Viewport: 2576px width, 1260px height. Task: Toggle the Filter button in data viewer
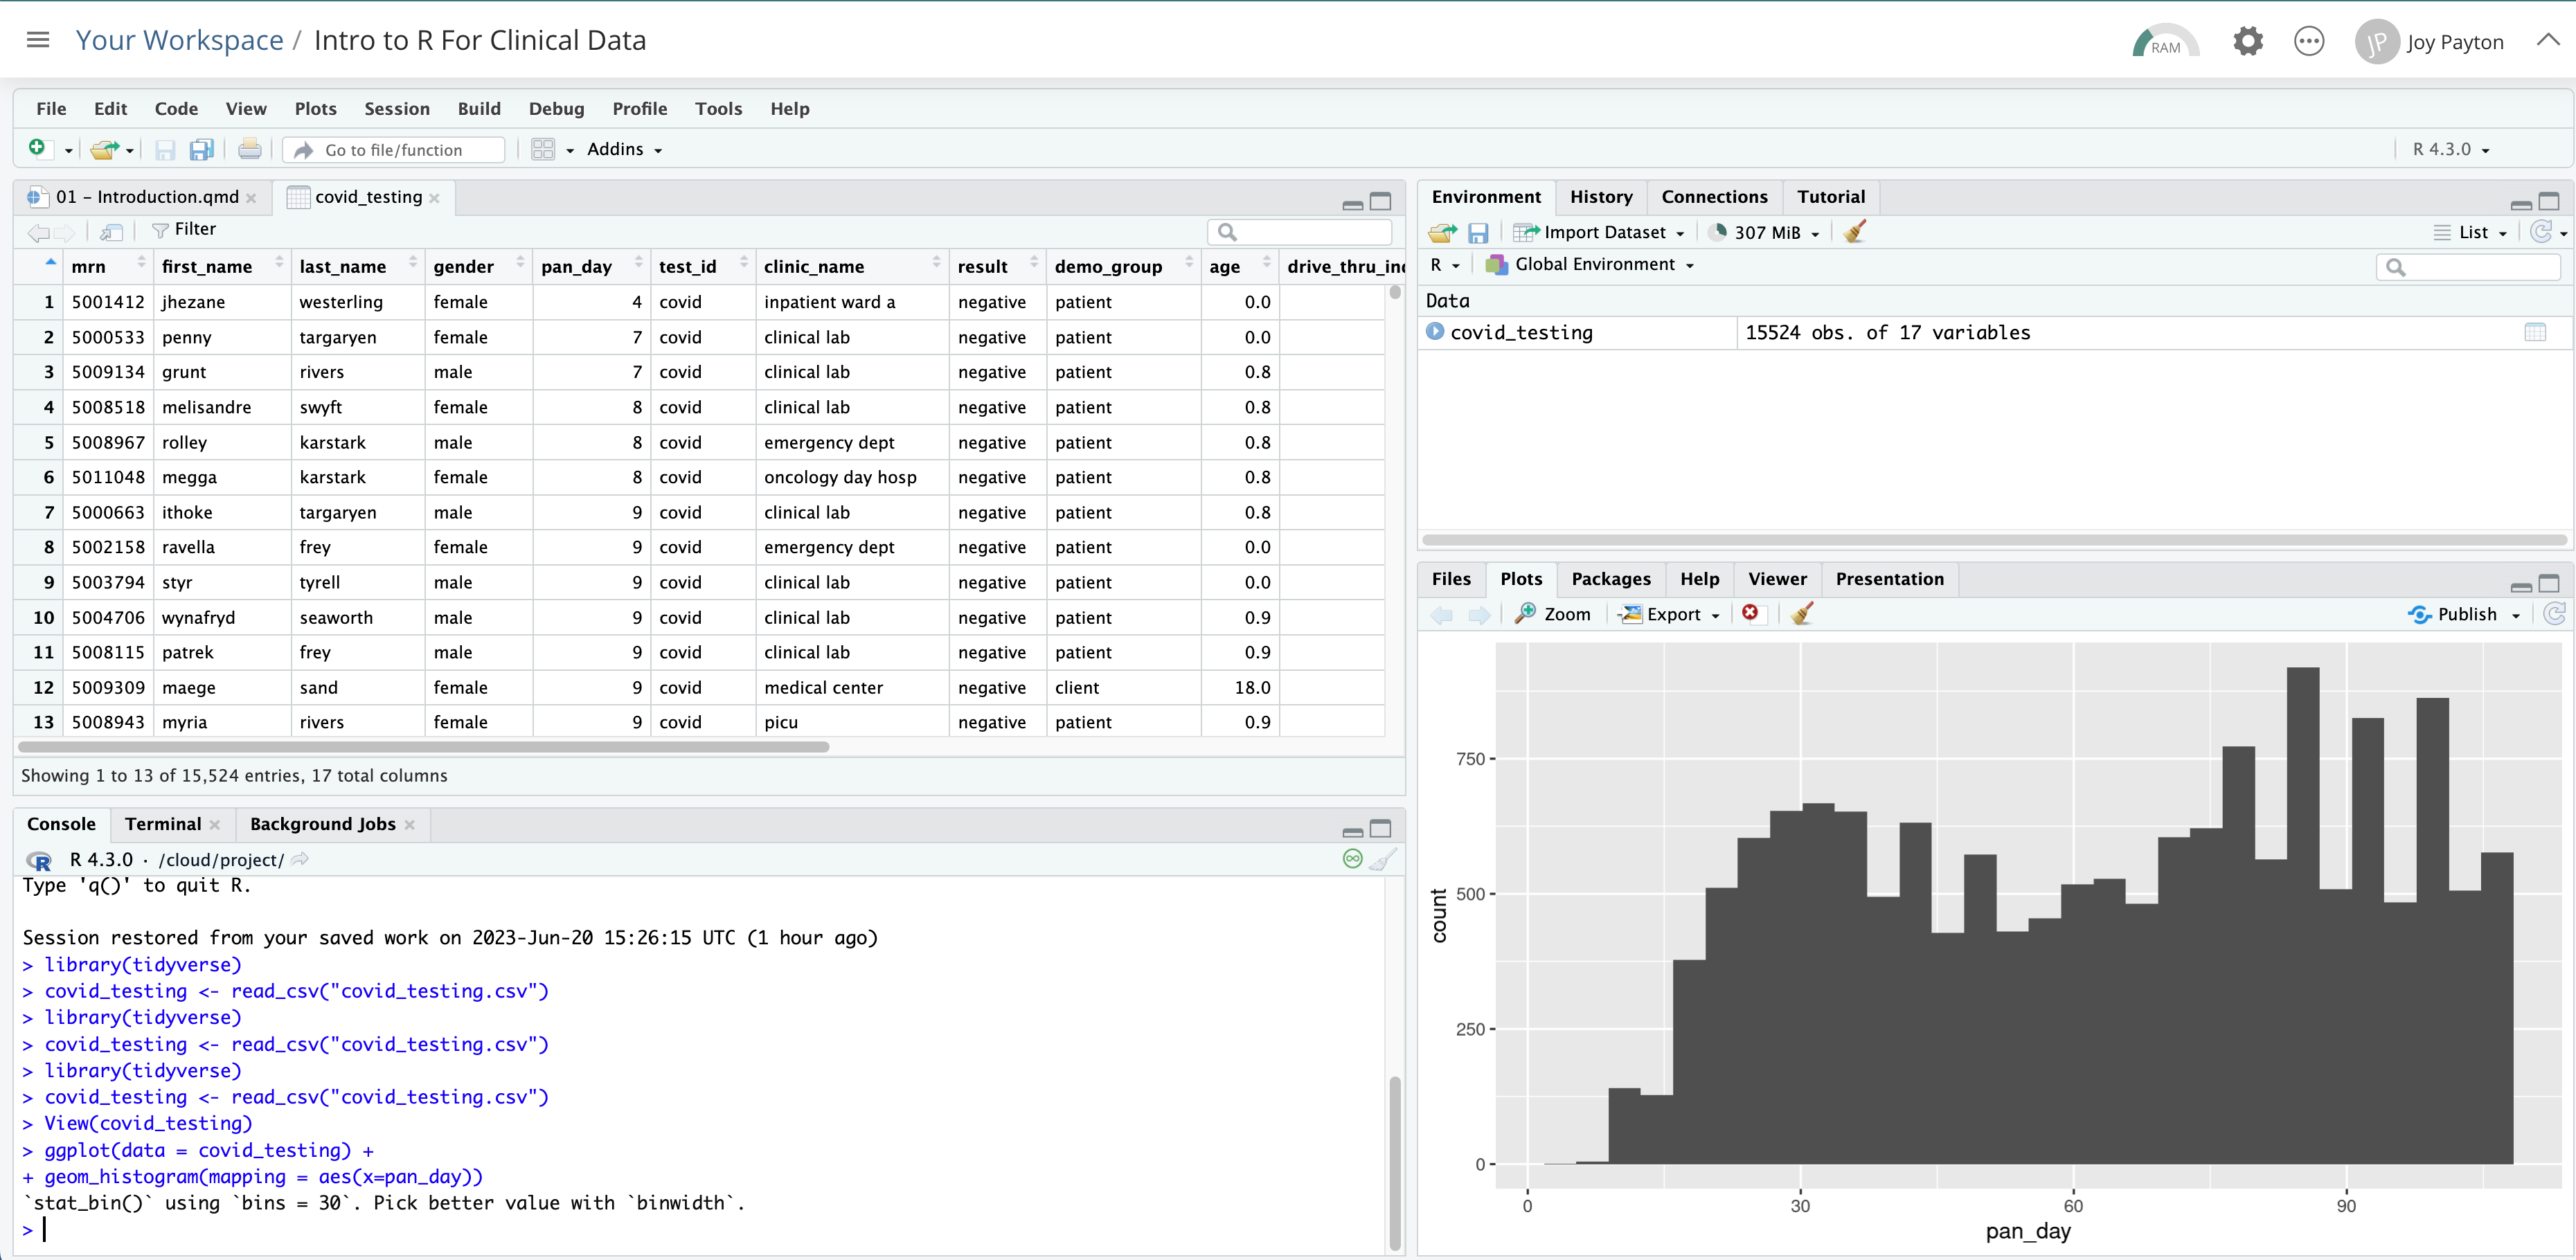coord(184,230)
